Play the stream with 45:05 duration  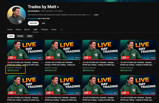[x=100, y=50]
